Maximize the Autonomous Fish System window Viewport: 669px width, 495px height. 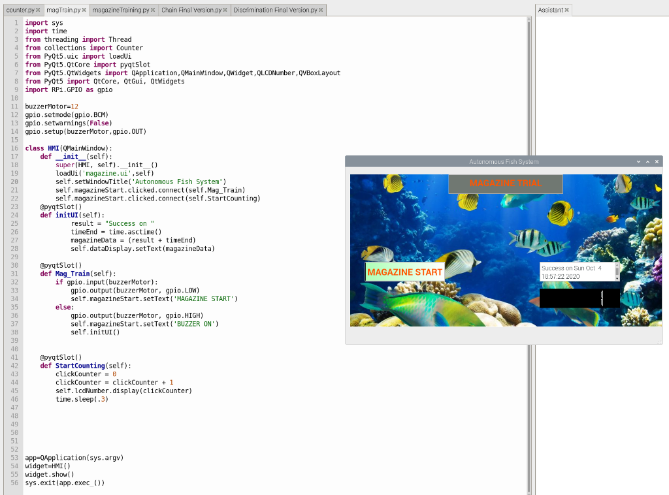[647, 161]
